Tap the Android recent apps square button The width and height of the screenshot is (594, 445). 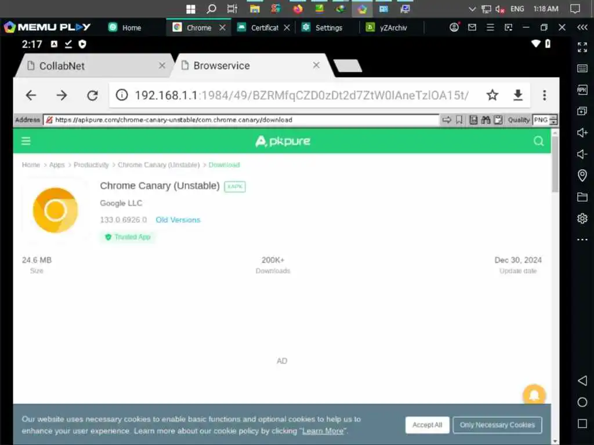pos(582,424)
